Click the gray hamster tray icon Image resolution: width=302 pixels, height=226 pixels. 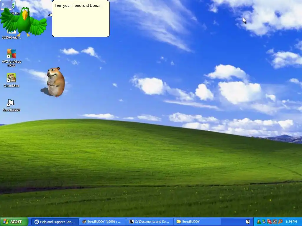275,222
